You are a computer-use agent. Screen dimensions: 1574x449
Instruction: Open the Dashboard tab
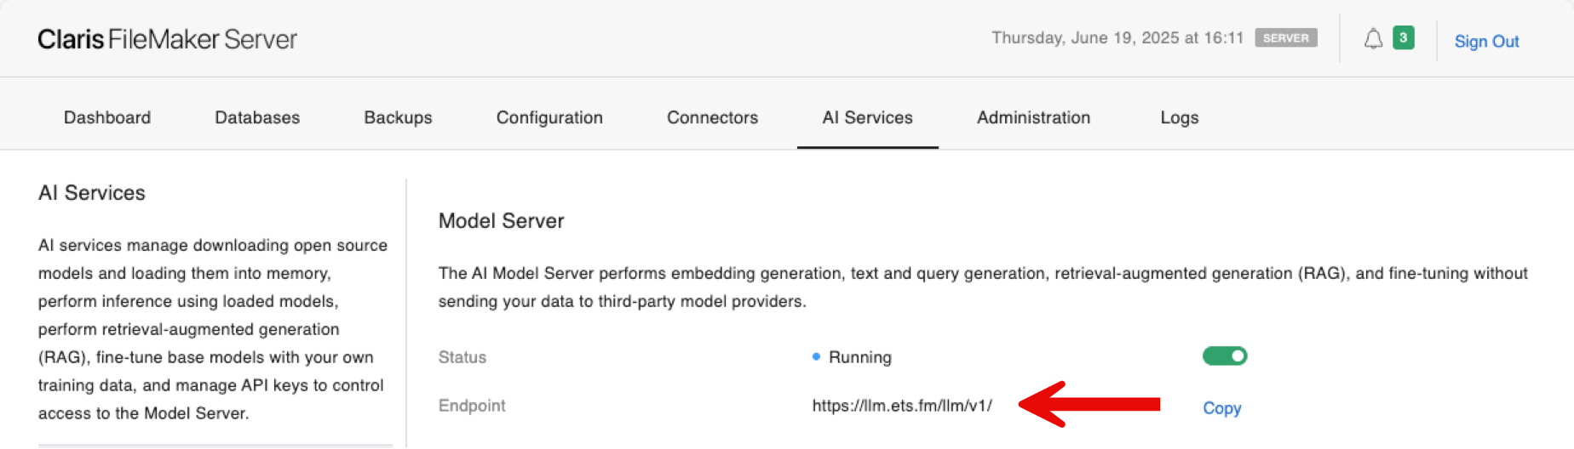pyautogui.click(x=107, y=117)
